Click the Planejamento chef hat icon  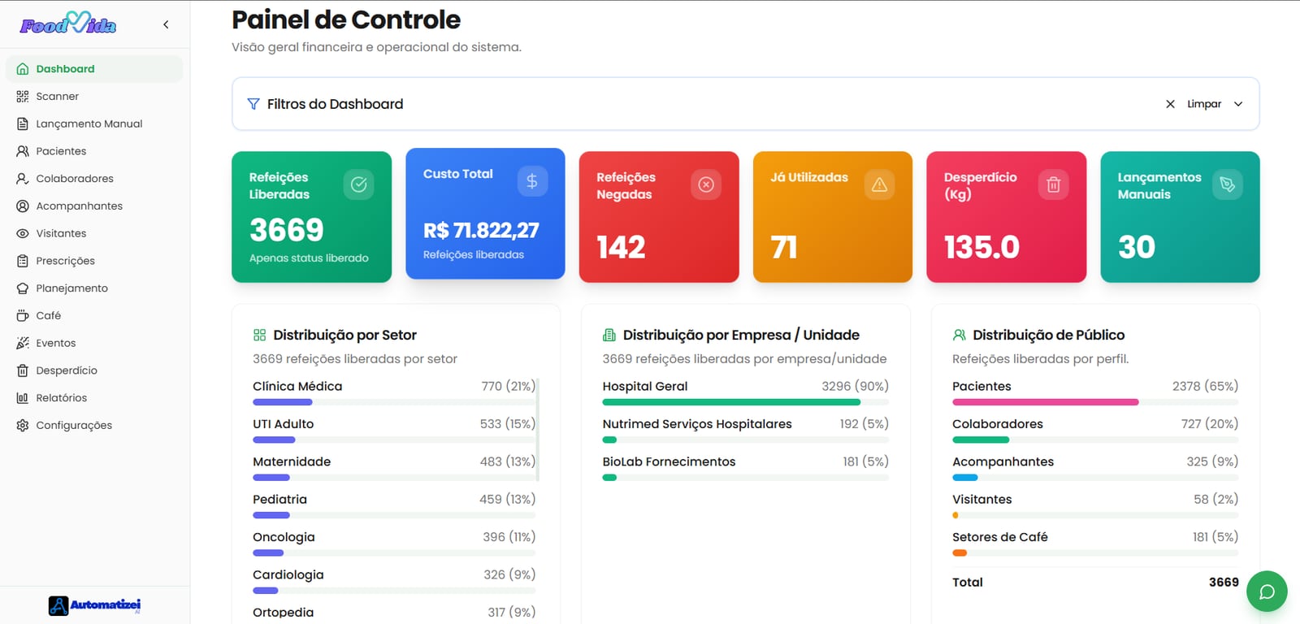tap(23, 288)
